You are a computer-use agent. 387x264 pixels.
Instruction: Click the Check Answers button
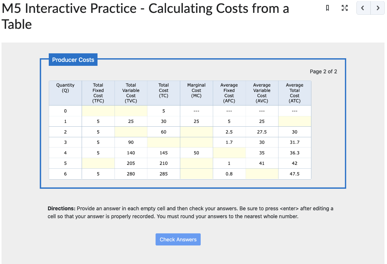[178, 239]
